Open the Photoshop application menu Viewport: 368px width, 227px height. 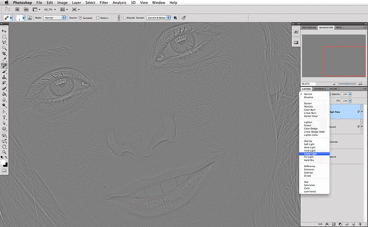click(x=22, y=3)
